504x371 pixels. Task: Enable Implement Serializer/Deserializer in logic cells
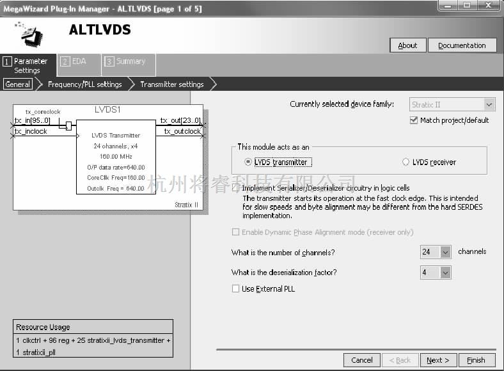[236, 189]
